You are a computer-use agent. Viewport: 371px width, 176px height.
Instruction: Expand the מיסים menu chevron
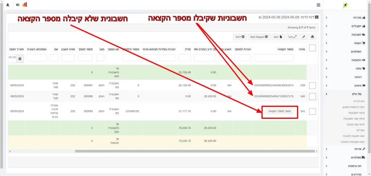(x=326, y=85)
